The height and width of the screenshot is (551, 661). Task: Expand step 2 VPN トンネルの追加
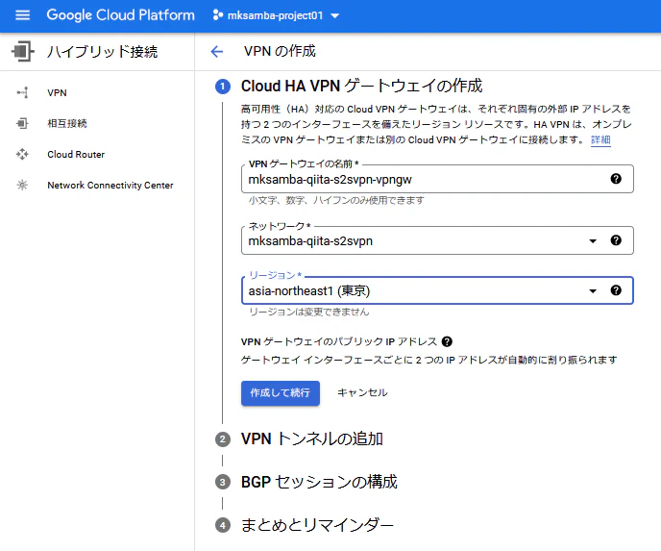click(x=311, y=439)
